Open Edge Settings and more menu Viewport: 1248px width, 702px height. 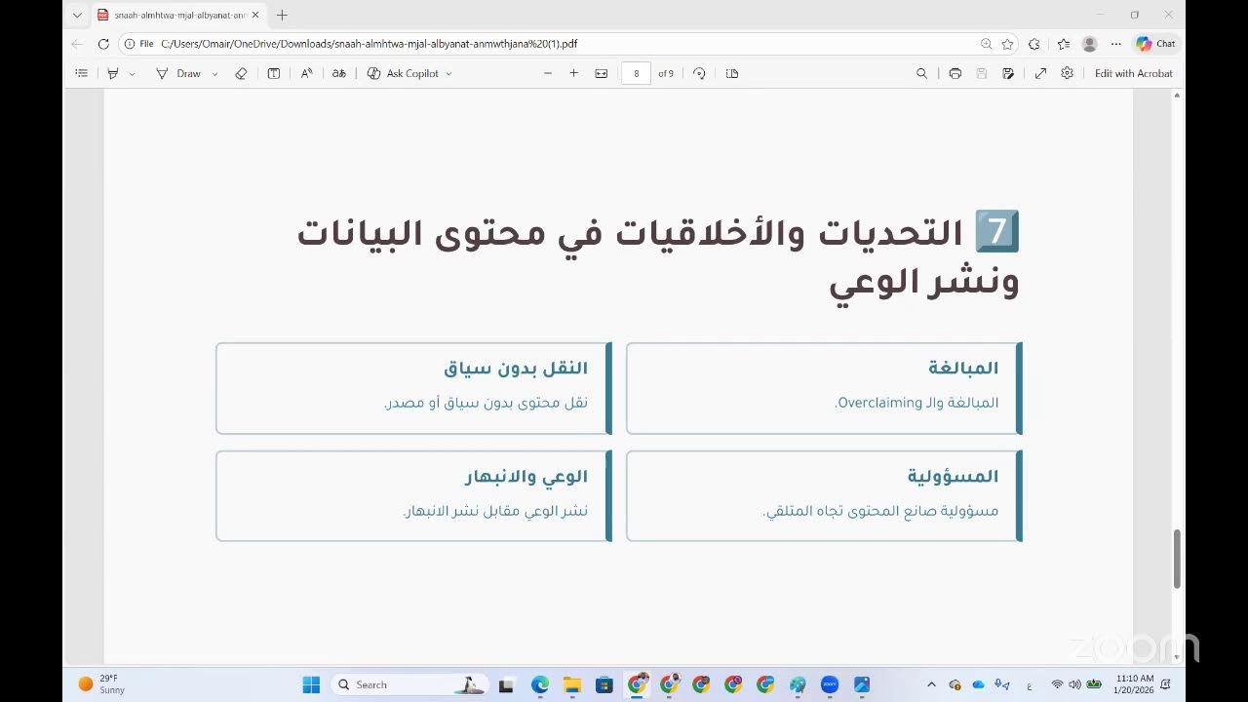click(x=1116, y=44)
